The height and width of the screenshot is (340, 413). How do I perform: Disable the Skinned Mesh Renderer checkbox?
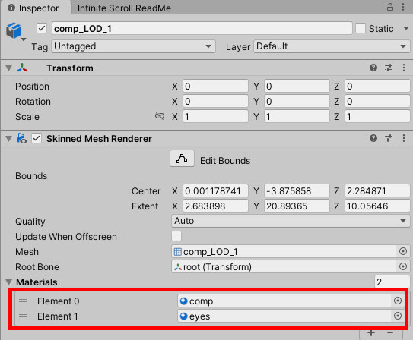(37, 138)
